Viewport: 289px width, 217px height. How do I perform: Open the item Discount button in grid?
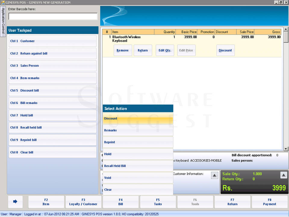coord(225,50)
